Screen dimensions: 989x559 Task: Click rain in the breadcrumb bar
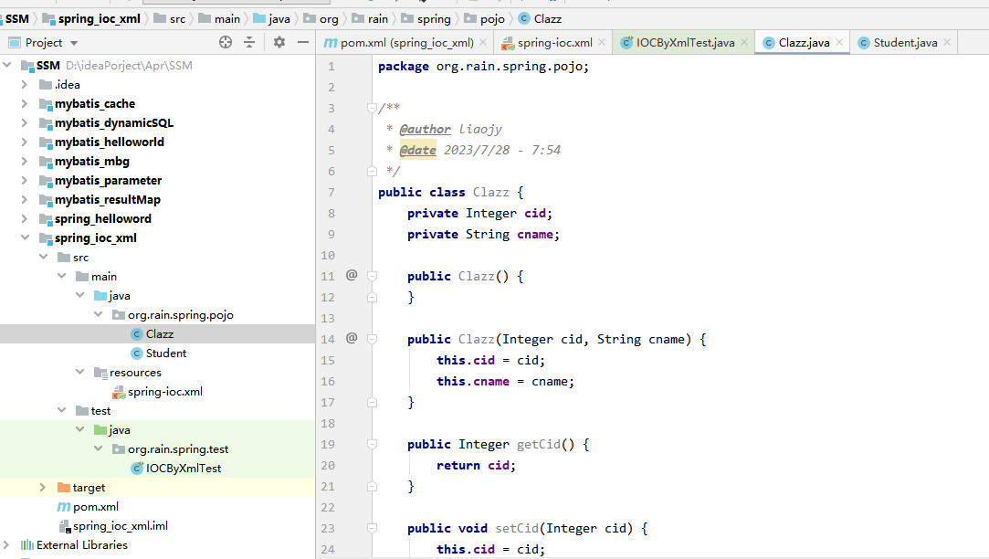point(378,19)
